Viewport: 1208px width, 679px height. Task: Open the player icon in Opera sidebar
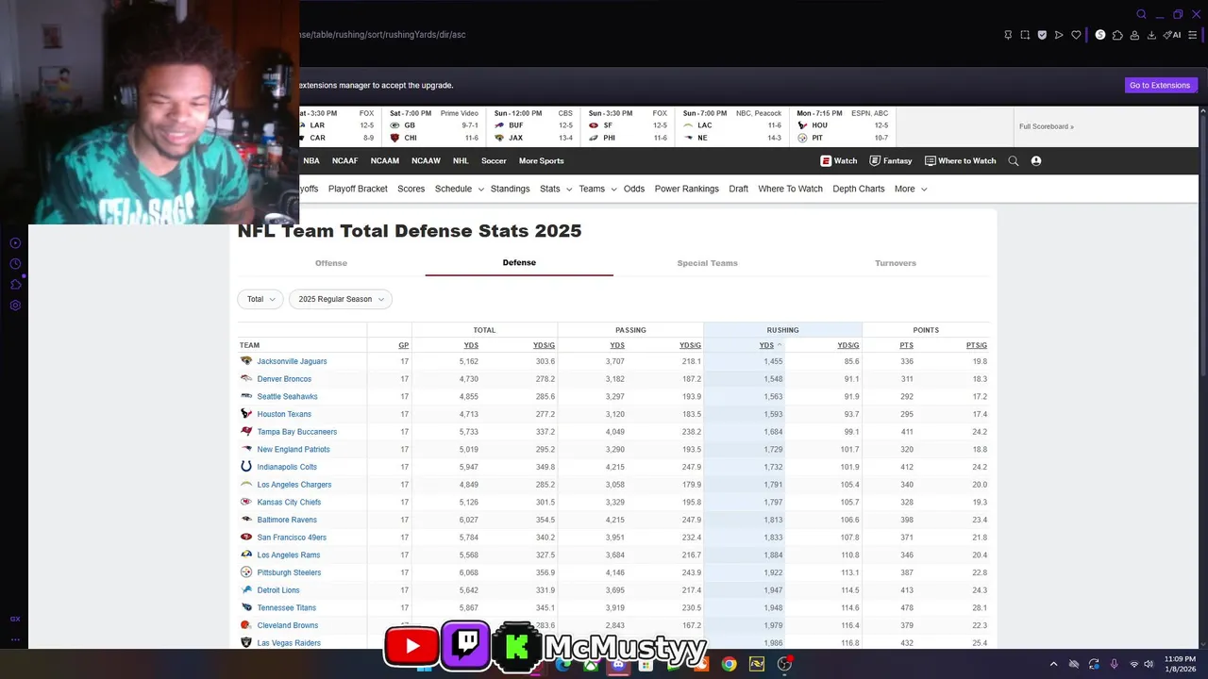tap(15, 243)
